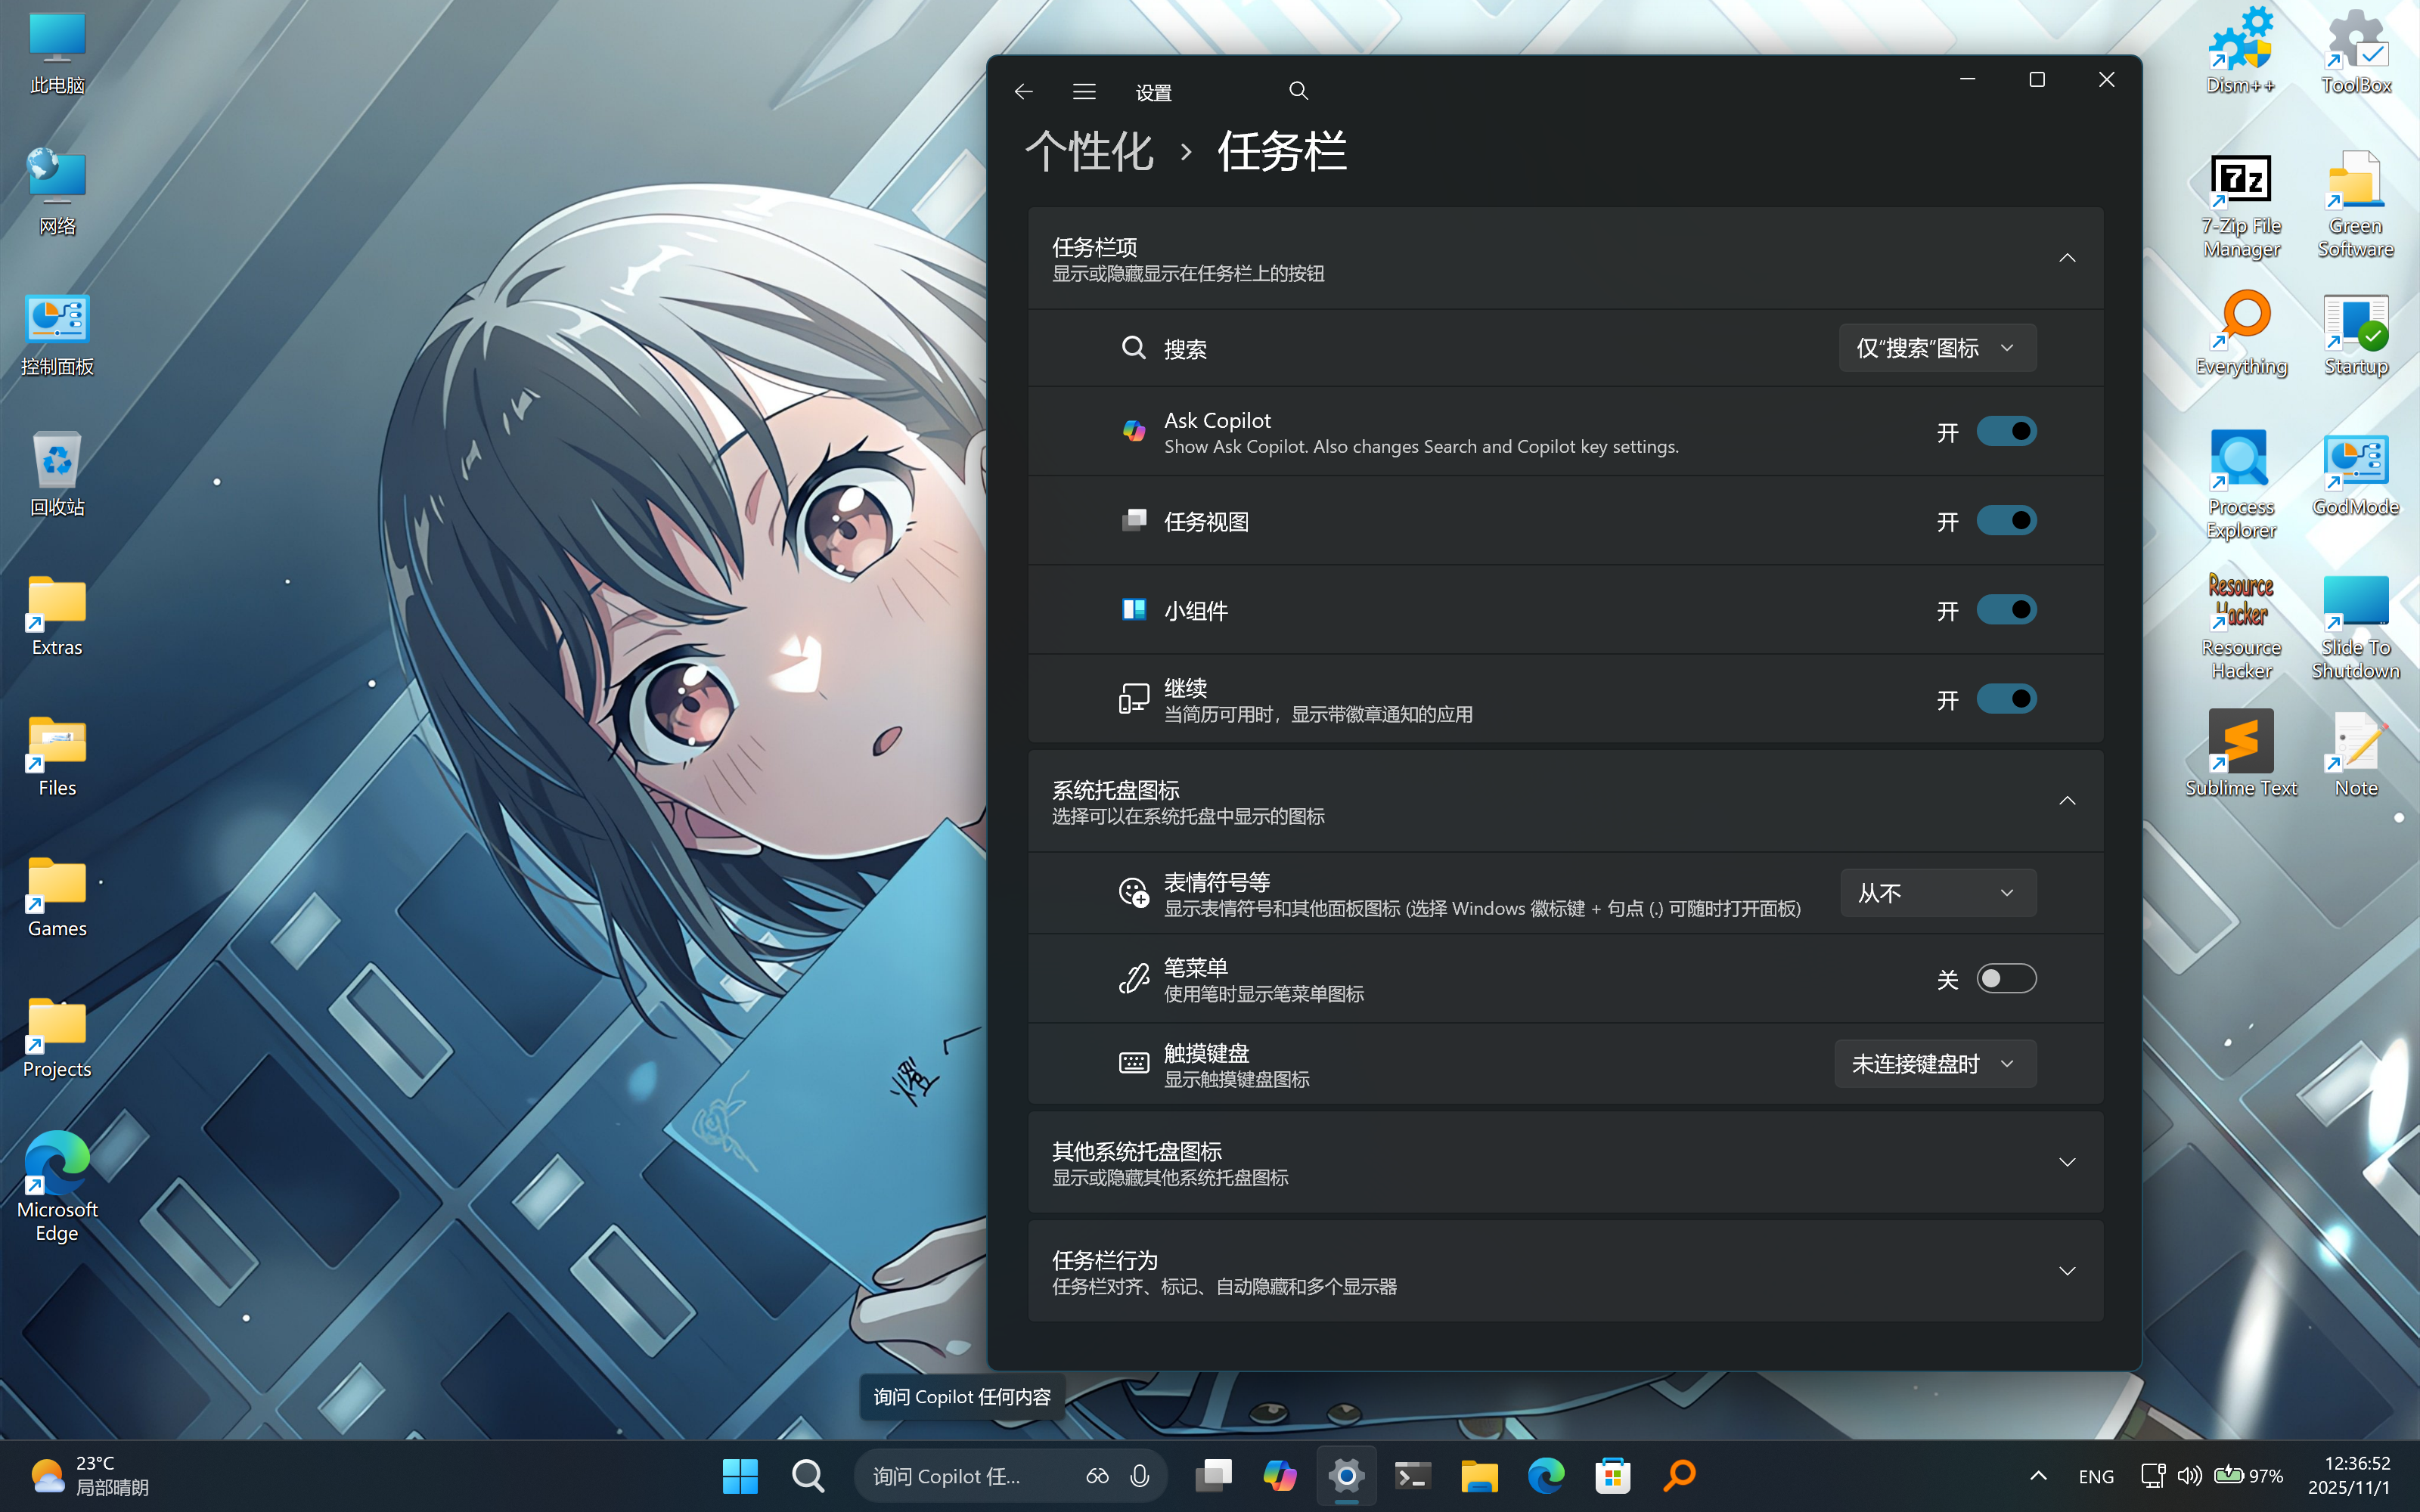Turn off the Ask Copilot toggle
The width and height of the screenshot is (2420, 1512).
point(2006,432)
